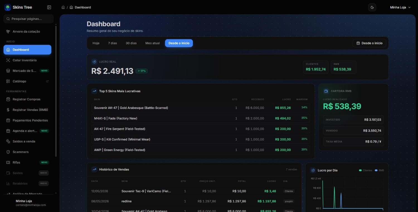Open Pagamentos Pendentes calendar icon
418x212 pixels.
8,120
